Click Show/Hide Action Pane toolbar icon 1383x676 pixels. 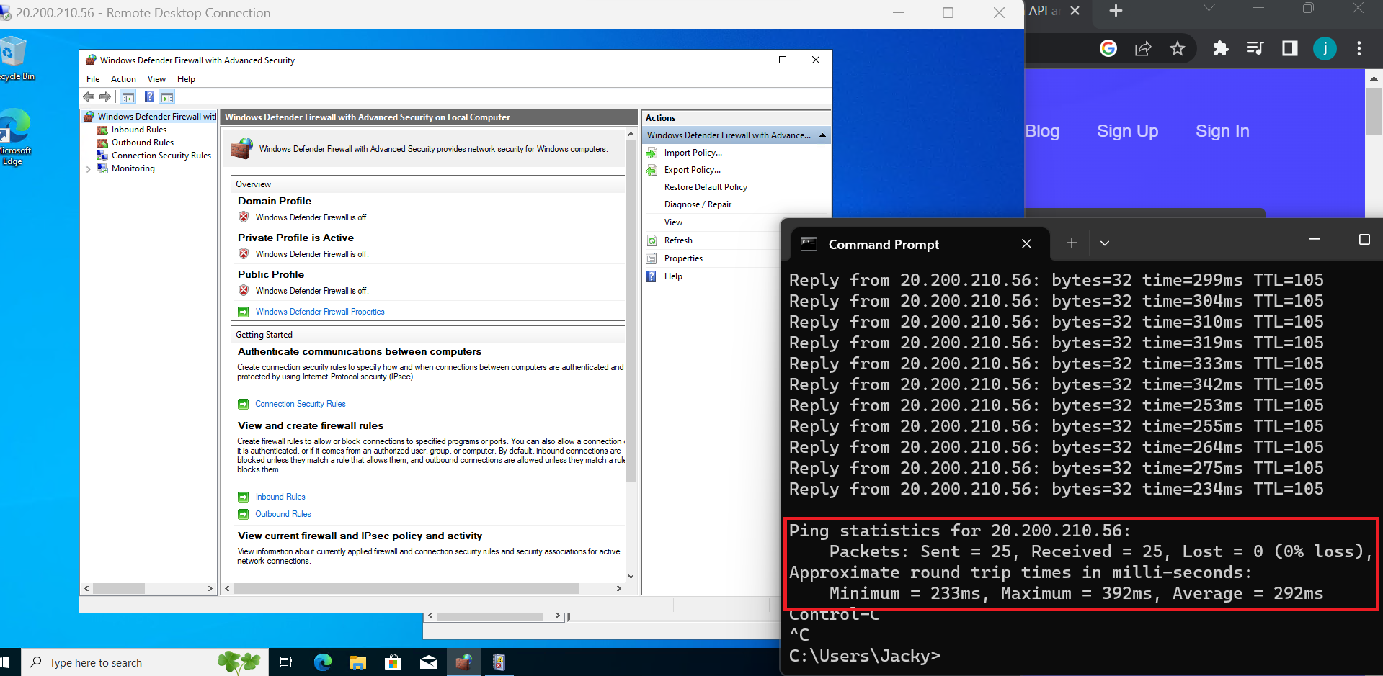(167, 96)
